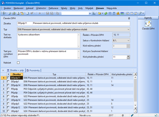
Task: Sort by Řádek v Přiznání DPH column
Action: [98, 74]
